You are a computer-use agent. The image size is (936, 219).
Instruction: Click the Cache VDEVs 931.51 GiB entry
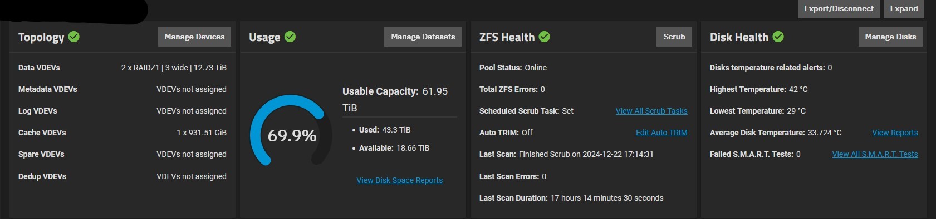pos(202,133)
